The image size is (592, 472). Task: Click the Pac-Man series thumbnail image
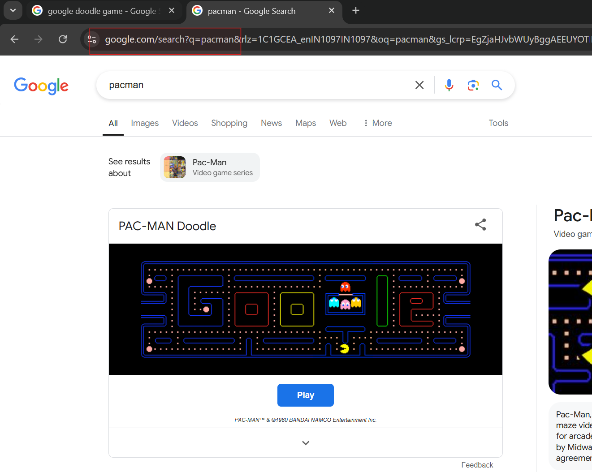coord(175,167)
